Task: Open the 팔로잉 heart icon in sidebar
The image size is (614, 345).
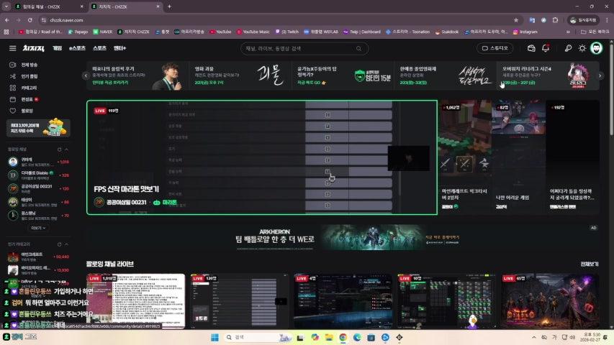Action: pyautogui.click(x=12, y=111)
